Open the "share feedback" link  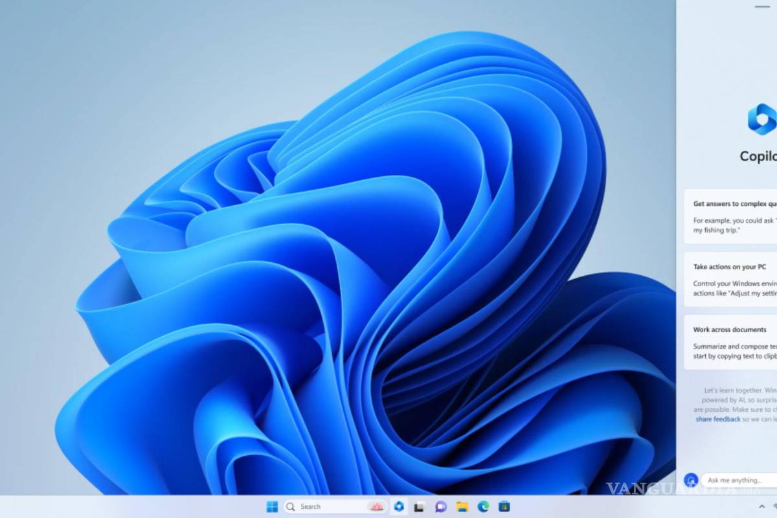[x=718, y=419]
